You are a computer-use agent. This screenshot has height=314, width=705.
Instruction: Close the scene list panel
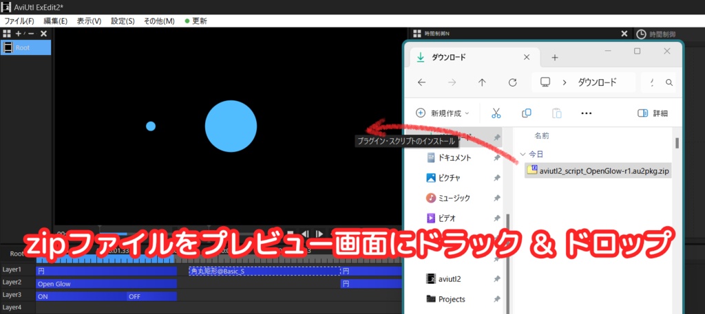click(43, 34)
